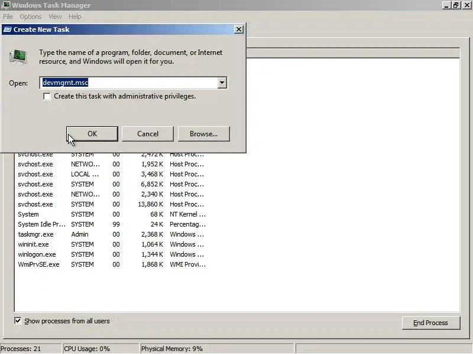The image size is (473, 354).
Task: Click the 99 CPU value cell
Action: coord(116,224)
